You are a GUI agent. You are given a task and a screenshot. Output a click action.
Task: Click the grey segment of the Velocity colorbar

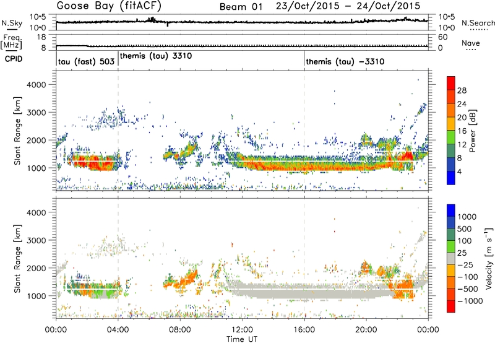[x=451, y=258]
